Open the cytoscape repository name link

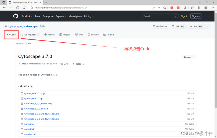click(x=31, y=26)
